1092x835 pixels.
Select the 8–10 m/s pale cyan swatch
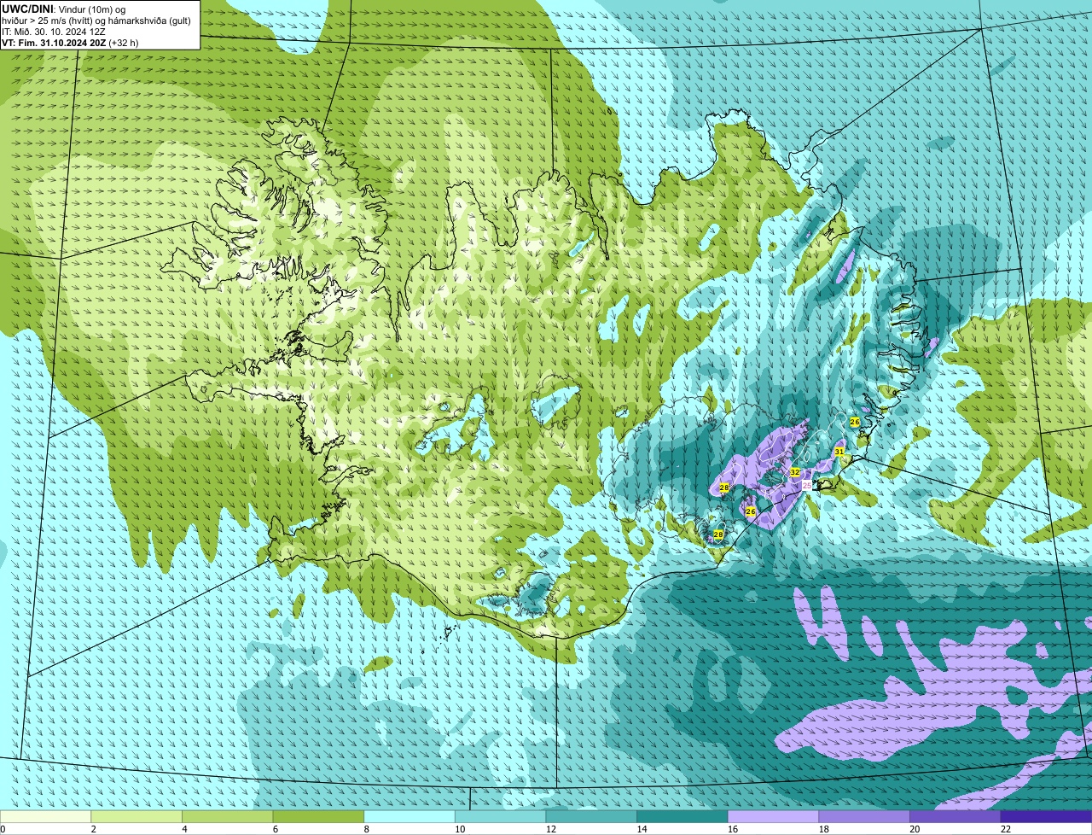409,816
